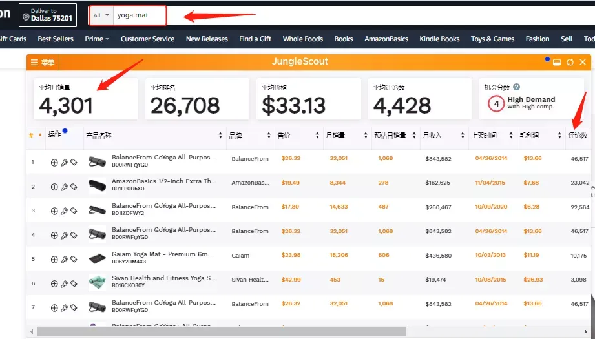Click the Dallas 75201 delivery location pin

26,17
